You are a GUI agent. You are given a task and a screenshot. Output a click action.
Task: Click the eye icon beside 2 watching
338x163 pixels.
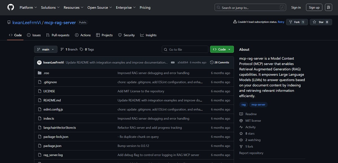[241, 140]
